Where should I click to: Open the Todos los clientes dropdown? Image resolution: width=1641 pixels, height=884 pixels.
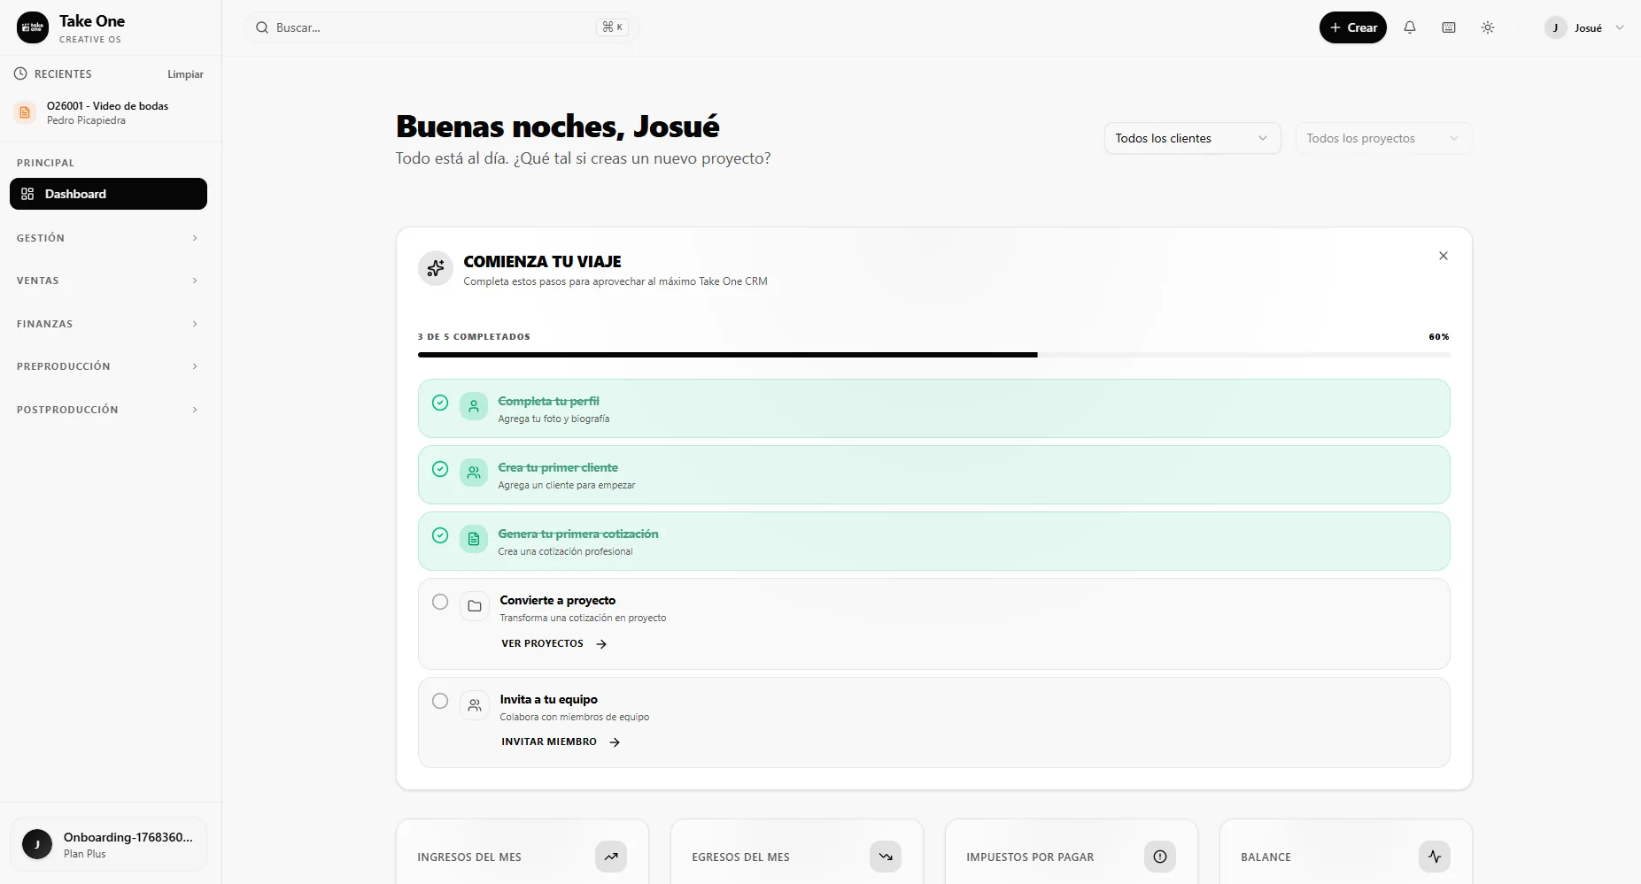[1192, 138]
